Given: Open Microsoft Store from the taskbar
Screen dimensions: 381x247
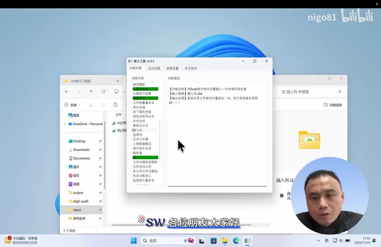Looking at the screenshot, I should tap(213, 241).
